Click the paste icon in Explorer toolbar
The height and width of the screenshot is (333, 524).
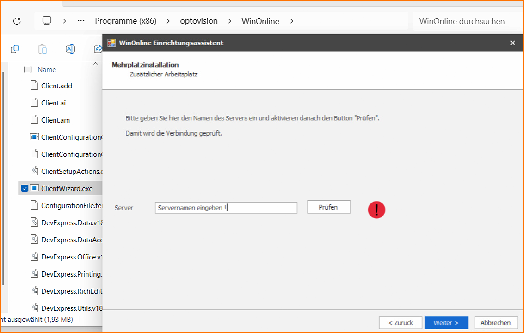pos(43,49)
